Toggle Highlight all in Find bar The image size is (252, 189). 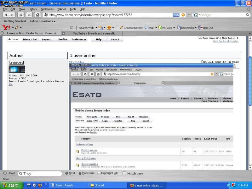click(107, 173)
